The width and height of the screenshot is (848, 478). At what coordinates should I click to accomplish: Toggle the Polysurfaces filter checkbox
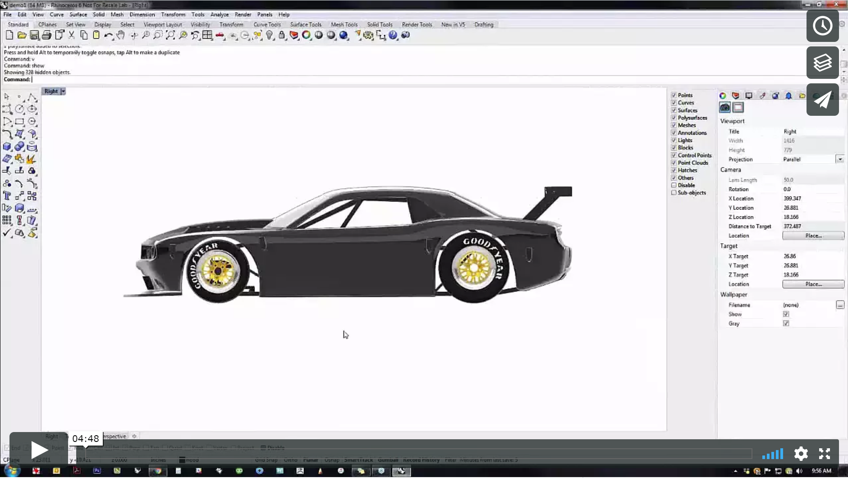pyautogui.click(x=674, y=118)
